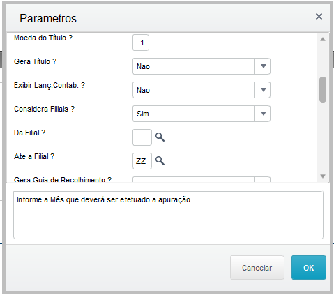Expand the Exibir Lanç.Contab. dropdown arrow

[262, 90]
